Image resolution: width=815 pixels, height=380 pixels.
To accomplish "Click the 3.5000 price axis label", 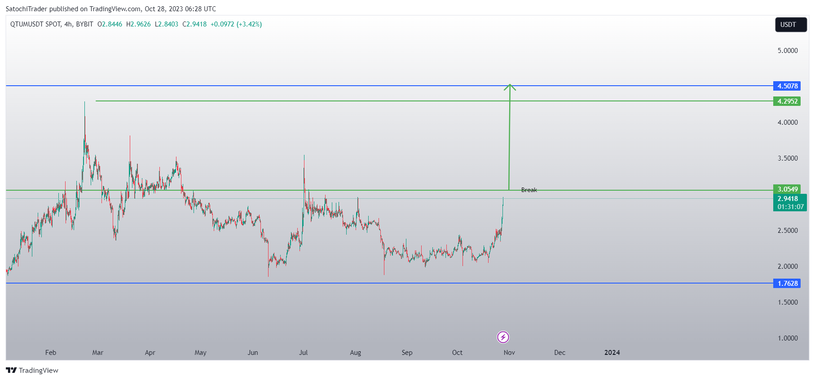I will tap(788, 158).
